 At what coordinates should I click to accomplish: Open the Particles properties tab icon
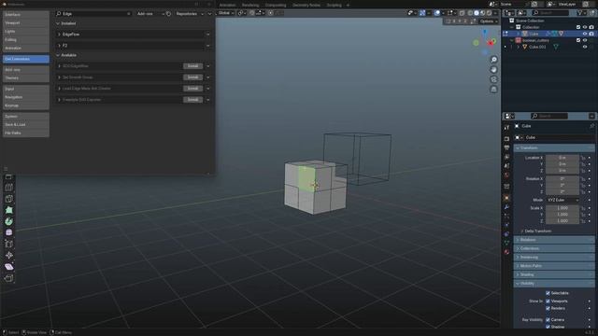(506, 216)
